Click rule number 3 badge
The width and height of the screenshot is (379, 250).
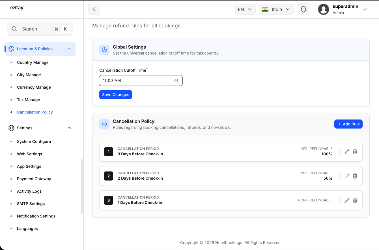pos(109,200)
